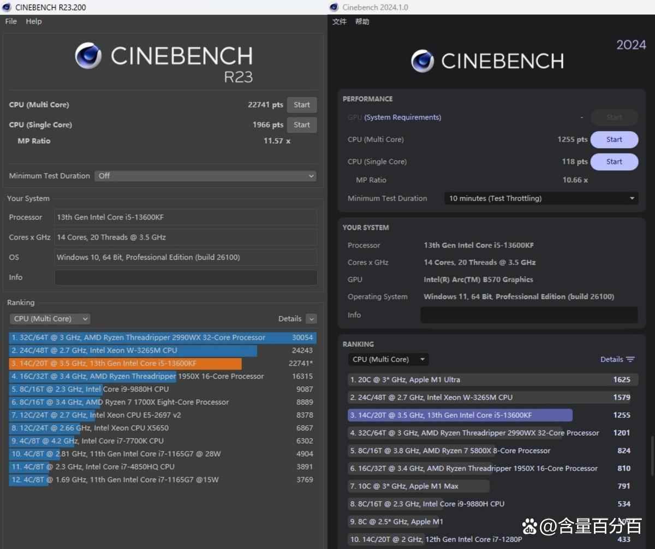This screenshot has height=549, width=655.
Task: Select 2024 ranking row Threadripper 2990WX
Action: point(493,433)
